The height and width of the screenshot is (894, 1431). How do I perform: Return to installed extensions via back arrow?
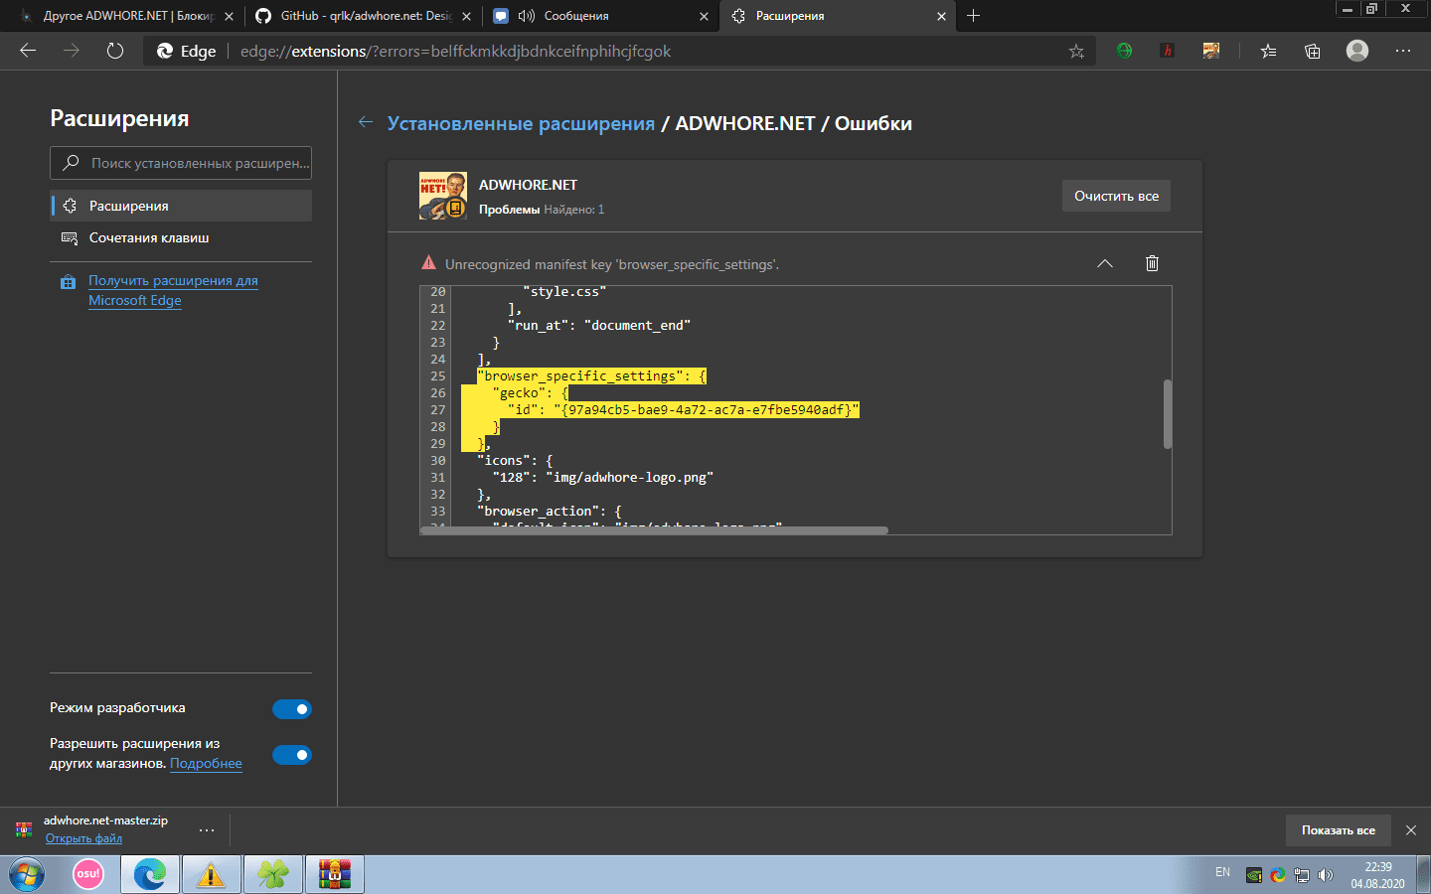(x=366, y=122)
